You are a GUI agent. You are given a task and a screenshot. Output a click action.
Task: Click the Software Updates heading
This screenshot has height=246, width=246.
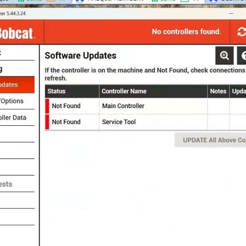81,55
